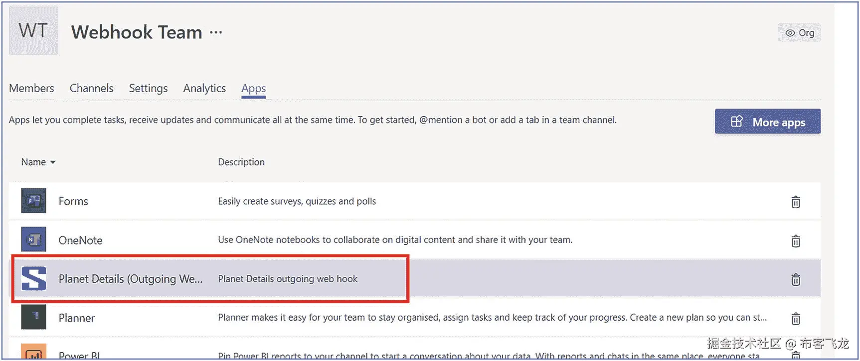Open the Channels tab
Viewport: 860px width, 361px height.
(x=91, y=88)
